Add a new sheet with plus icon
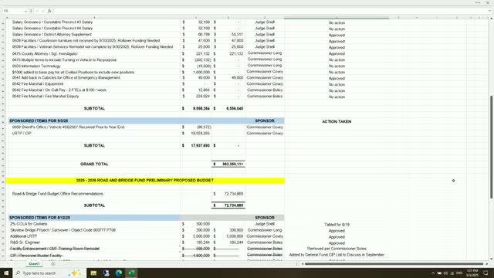The image size is (494, 278). coord(53,264)
